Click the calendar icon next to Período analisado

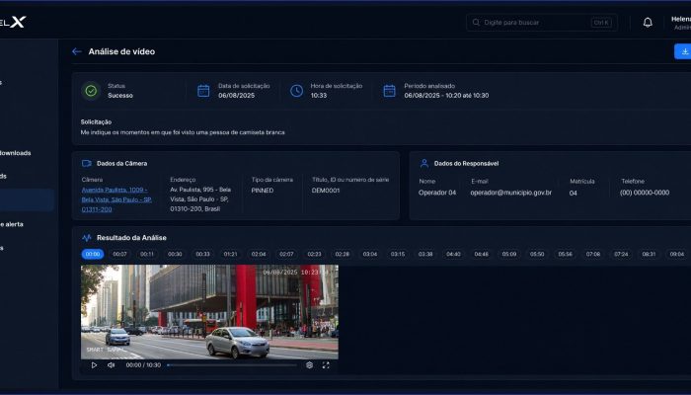click(x=390, y=91)
